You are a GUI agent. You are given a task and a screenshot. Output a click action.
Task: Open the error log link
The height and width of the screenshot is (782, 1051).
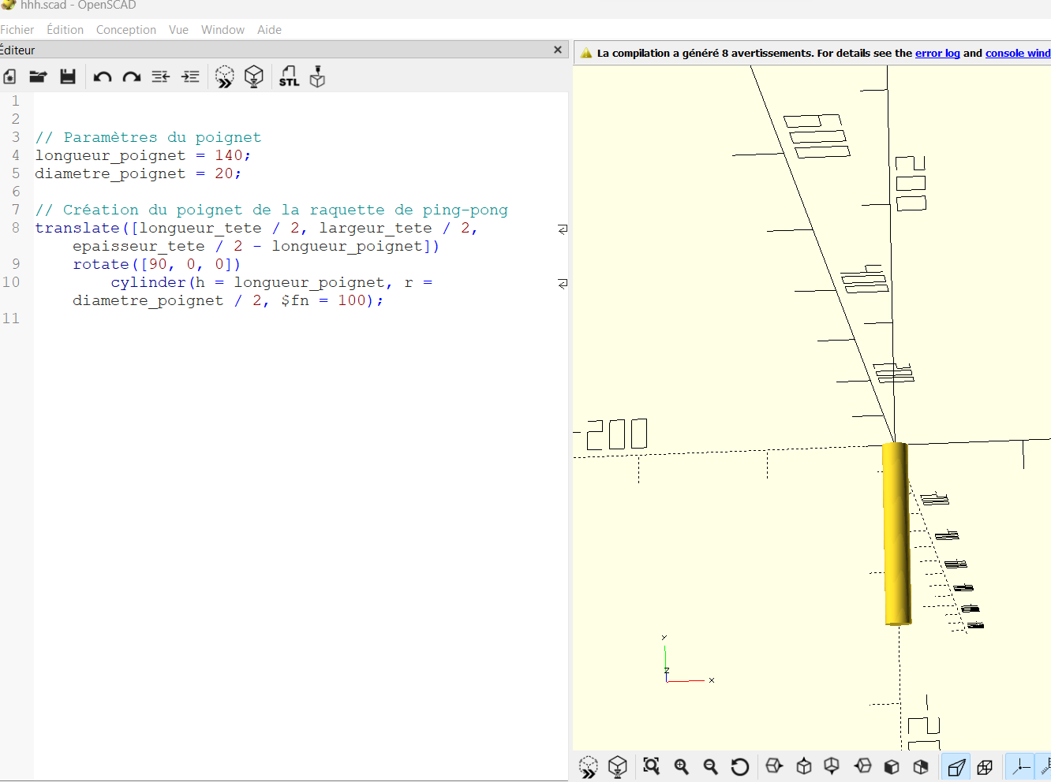[937, 54]
